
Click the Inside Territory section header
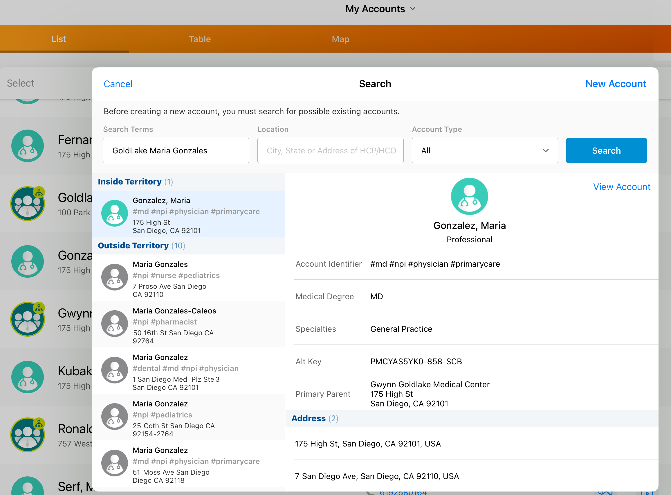pyautogui.click(x=189, y=182)
